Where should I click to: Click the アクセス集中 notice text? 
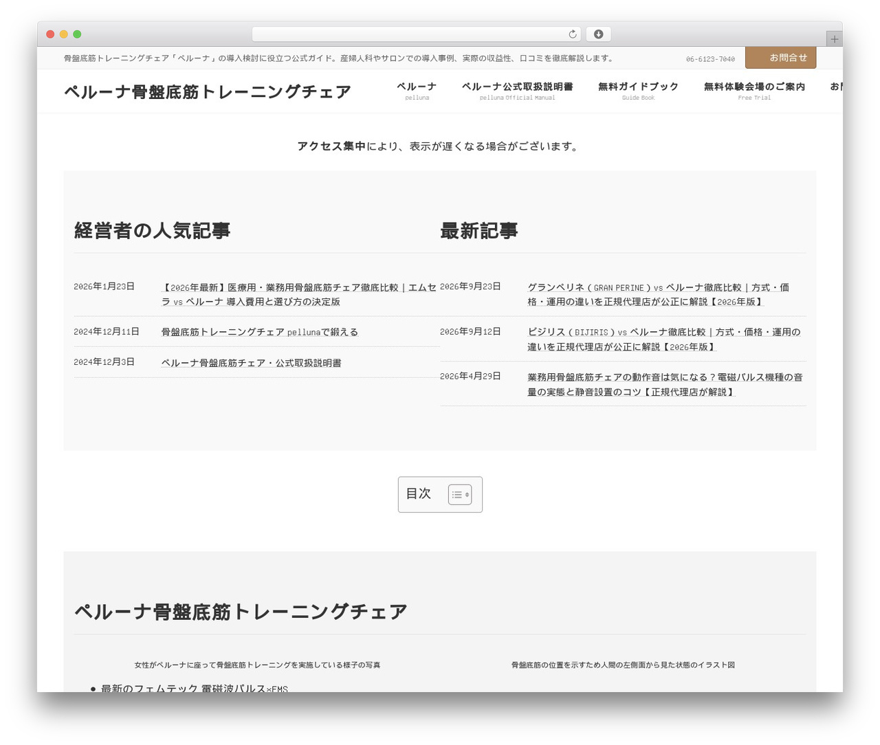[x=331, y=146]
